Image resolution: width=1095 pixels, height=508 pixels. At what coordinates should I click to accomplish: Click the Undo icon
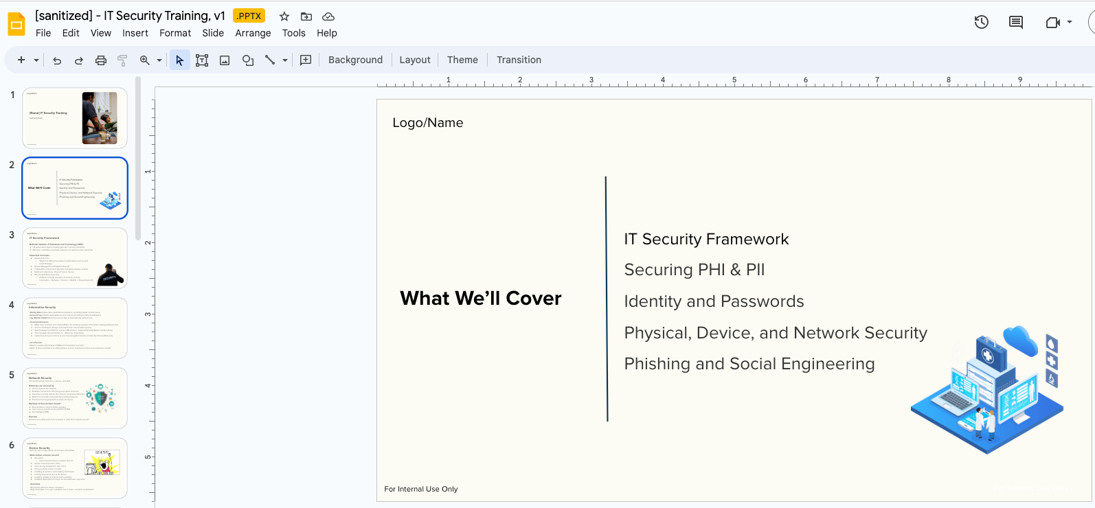pos(57,60)
